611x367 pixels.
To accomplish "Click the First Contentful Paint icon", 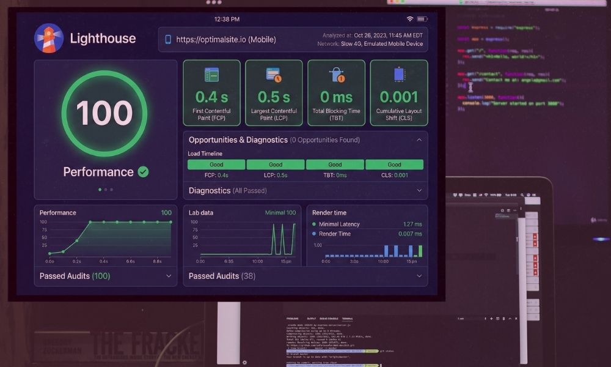I will [211, 75].
